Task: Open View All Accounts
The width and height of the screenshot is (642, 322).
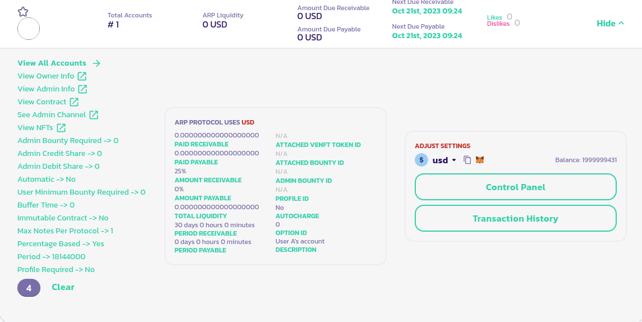Action: point(58,63)
